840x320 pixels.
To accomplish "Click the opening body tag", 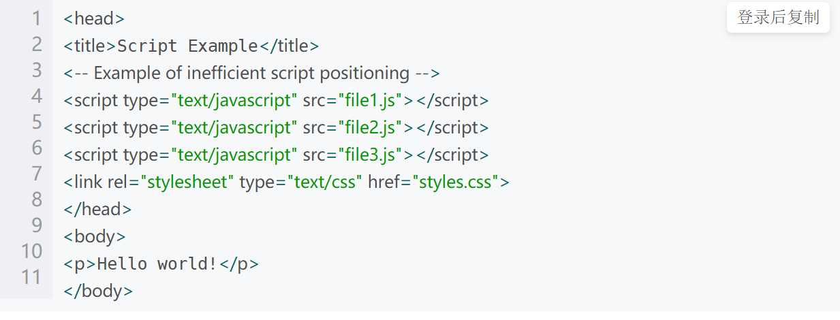I will (95, 236).
